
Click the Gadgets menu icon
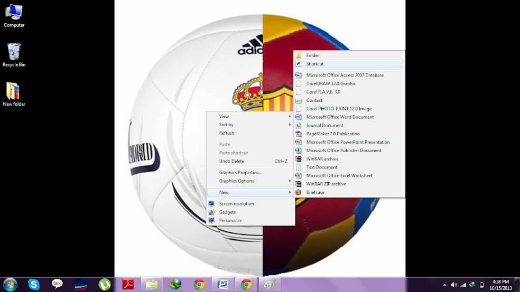[211, 212]
